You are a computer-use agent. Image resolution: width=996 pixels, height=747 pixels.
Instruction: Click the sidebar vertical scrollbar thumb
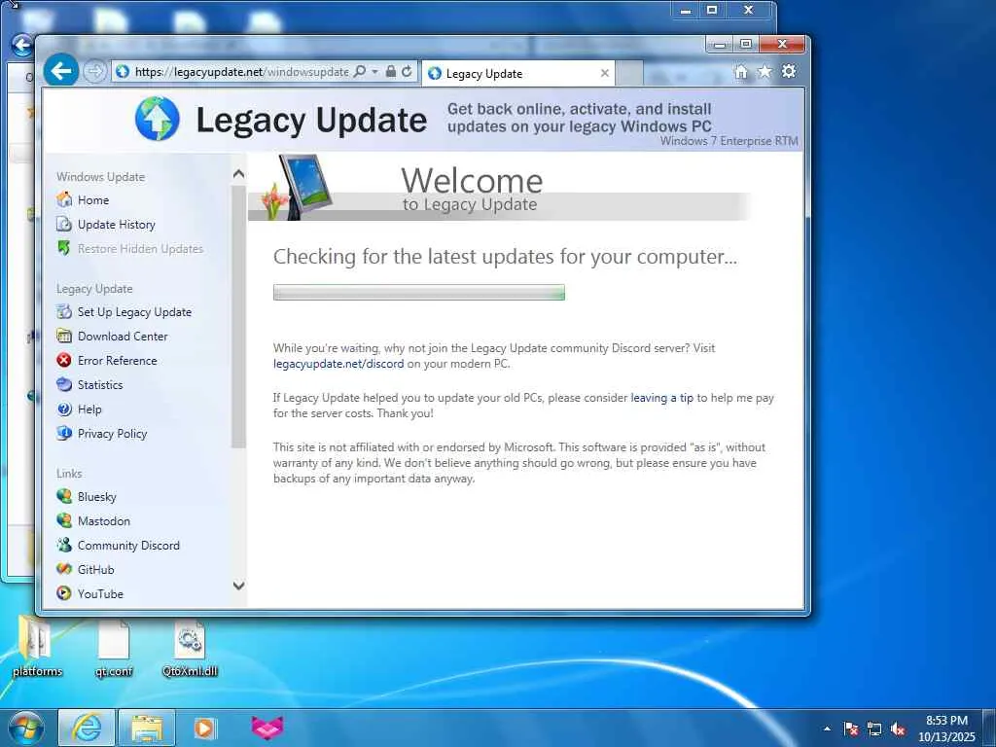pos(239,316)
